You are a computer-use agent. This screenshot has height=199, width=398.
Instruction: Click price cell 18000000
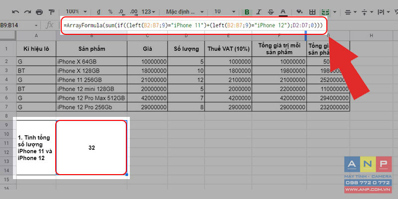click(x=147, y=71)
